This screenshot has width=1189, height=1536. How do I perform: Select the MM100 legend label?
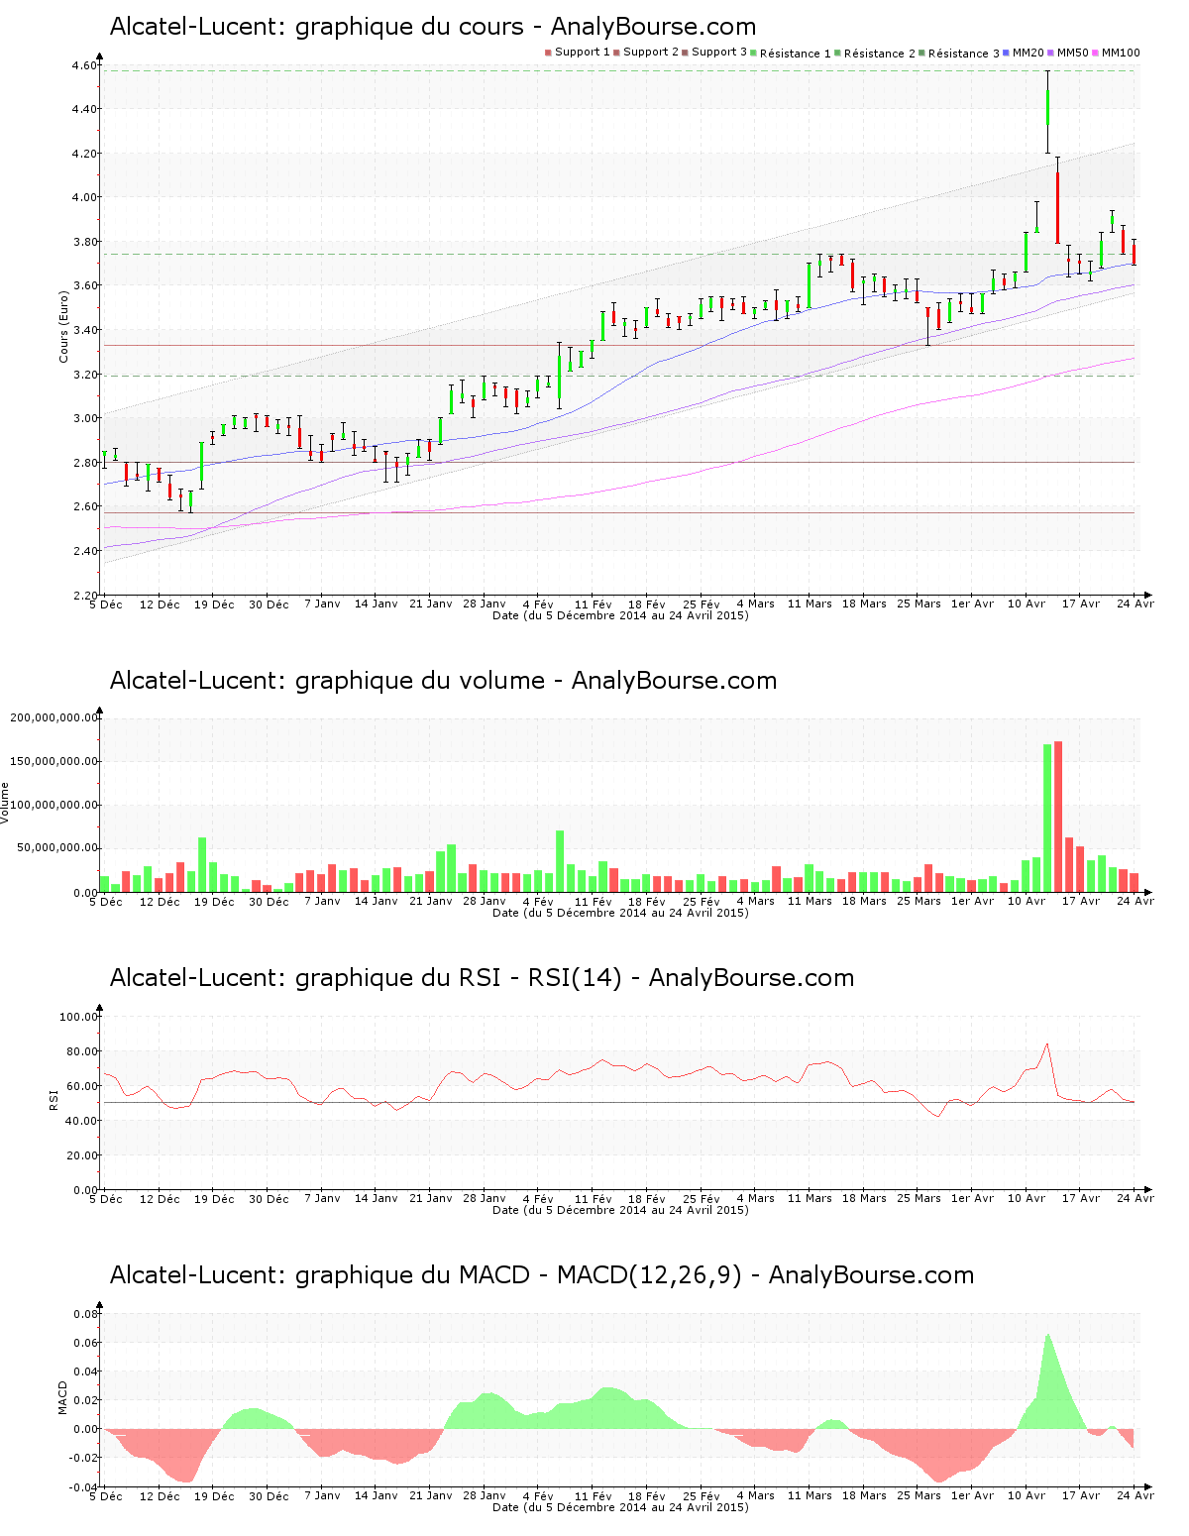[1121, 53]
